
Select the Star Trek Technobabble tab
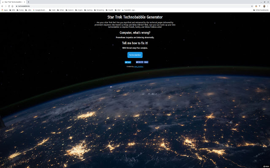click(13, 2)
